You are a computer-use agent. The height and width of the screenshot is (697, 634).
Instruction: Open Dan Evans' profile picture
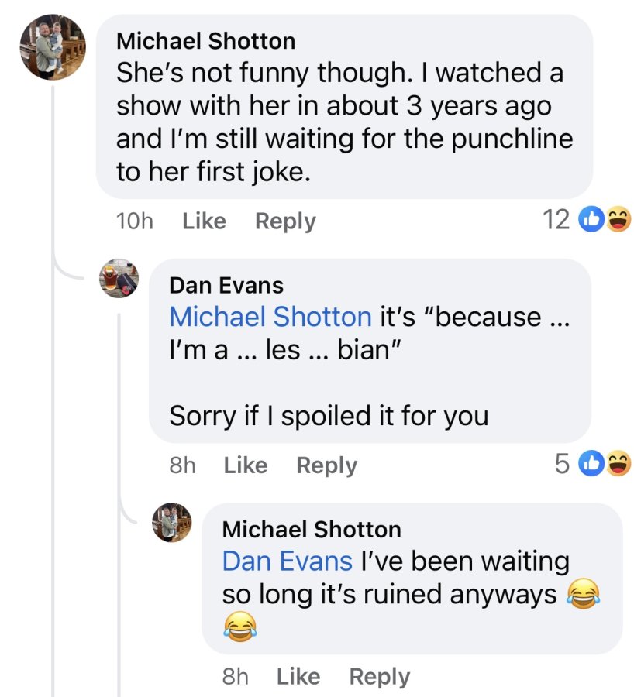tap(119, 278)
